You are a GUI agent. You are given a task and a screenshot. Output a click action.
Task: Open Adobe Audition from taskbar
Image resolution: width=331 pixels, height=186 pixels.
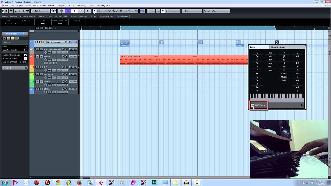pyautogui.click(x=154, y=182)
